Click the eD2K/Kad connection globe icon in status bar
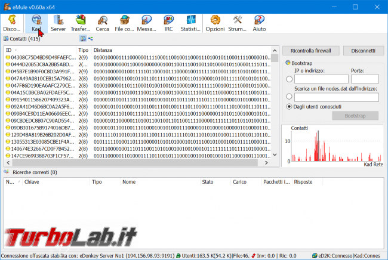388x260 pixels. click(315, 256)
